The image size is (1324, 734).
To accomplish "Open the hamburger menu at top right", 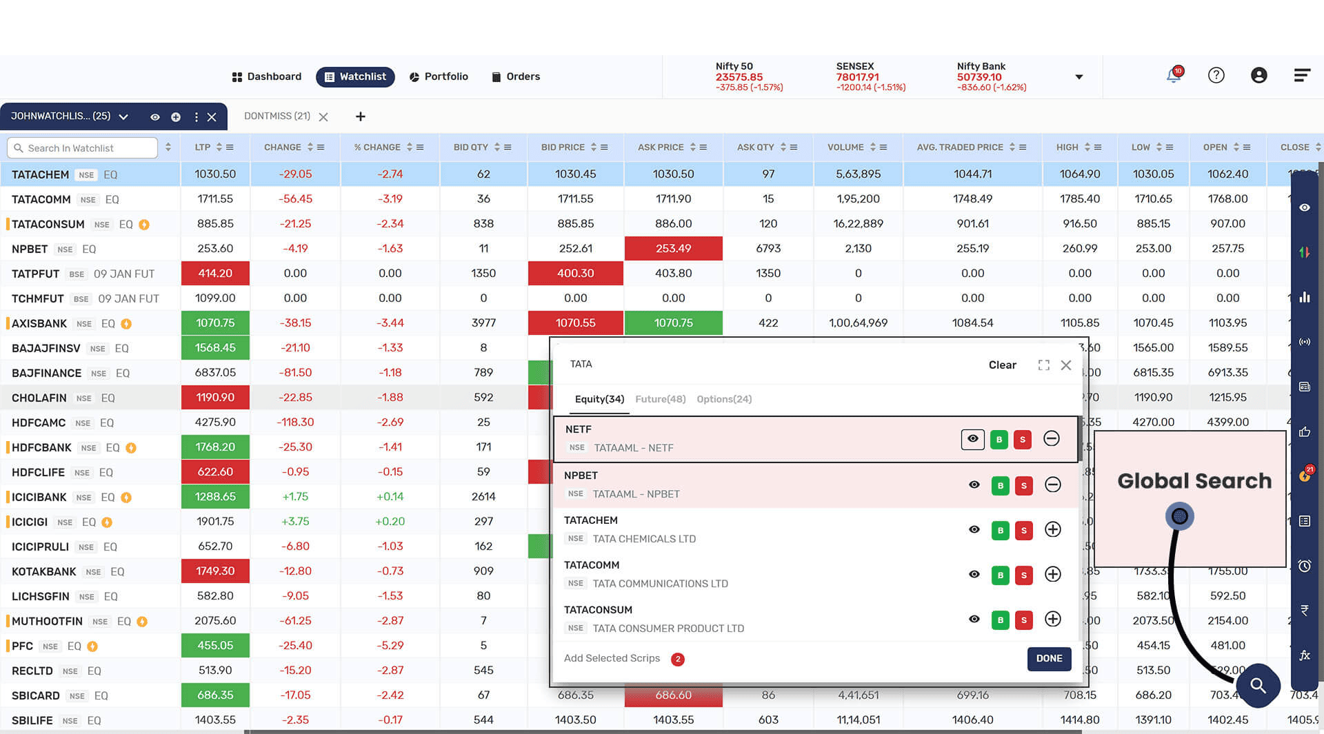I will 1302,75.
